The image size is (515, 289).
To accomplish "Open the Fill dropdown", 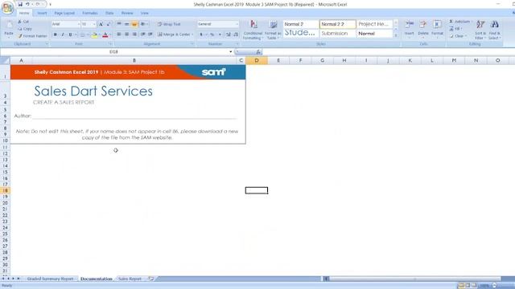I will pos(455,29).
